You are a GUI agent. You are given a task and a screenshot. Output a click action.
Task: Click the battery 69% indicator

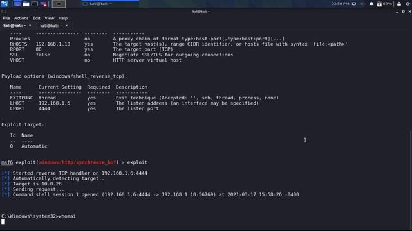click(384, 4)
